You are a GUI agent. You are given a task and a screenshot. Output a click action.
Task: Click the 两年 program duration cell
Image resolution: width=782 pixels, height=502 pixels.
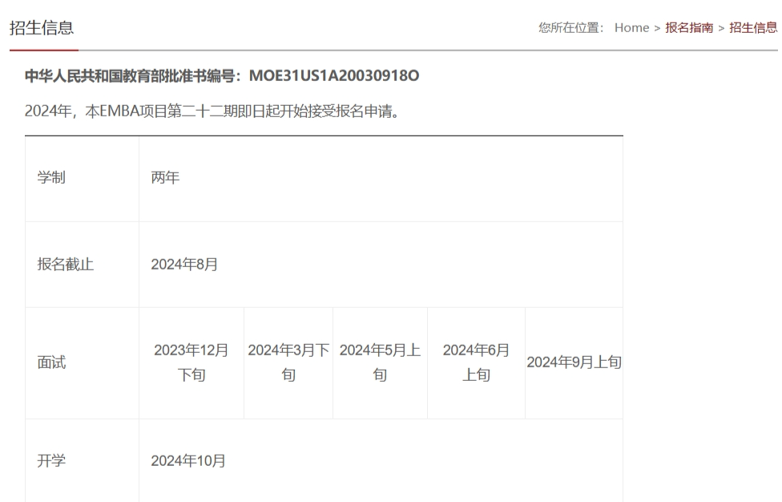[165, 179]
